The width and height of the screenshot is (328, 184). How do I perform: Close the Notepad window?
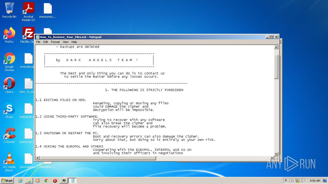(276, 37)
